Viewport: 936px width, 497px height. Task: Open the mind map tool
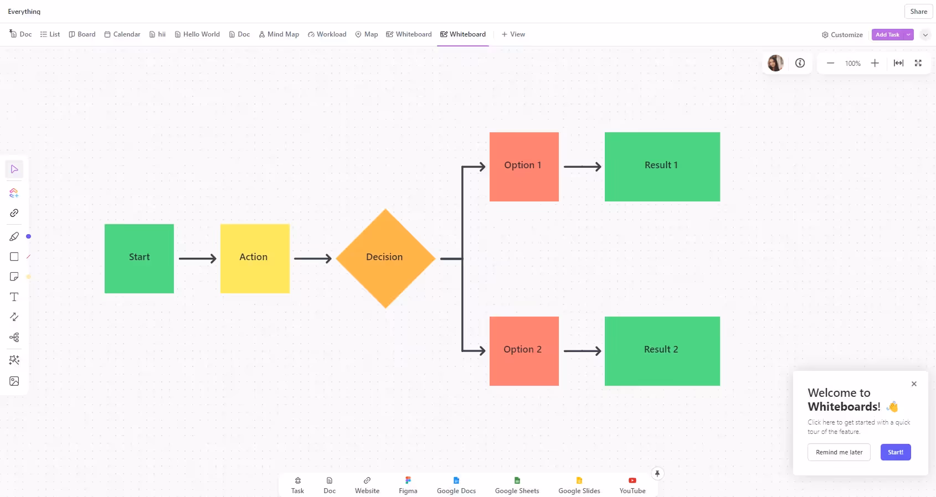(14, 338)
